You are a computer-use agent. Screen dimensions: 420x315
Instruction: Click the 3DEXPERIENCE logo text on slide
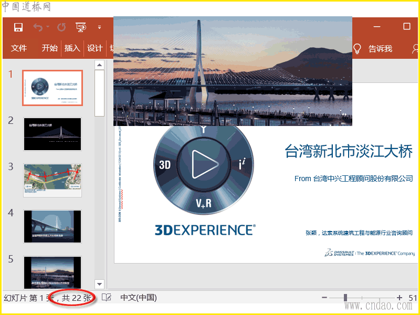click(205, 230)
